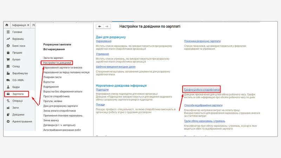Open the Нарахування link

103,41
